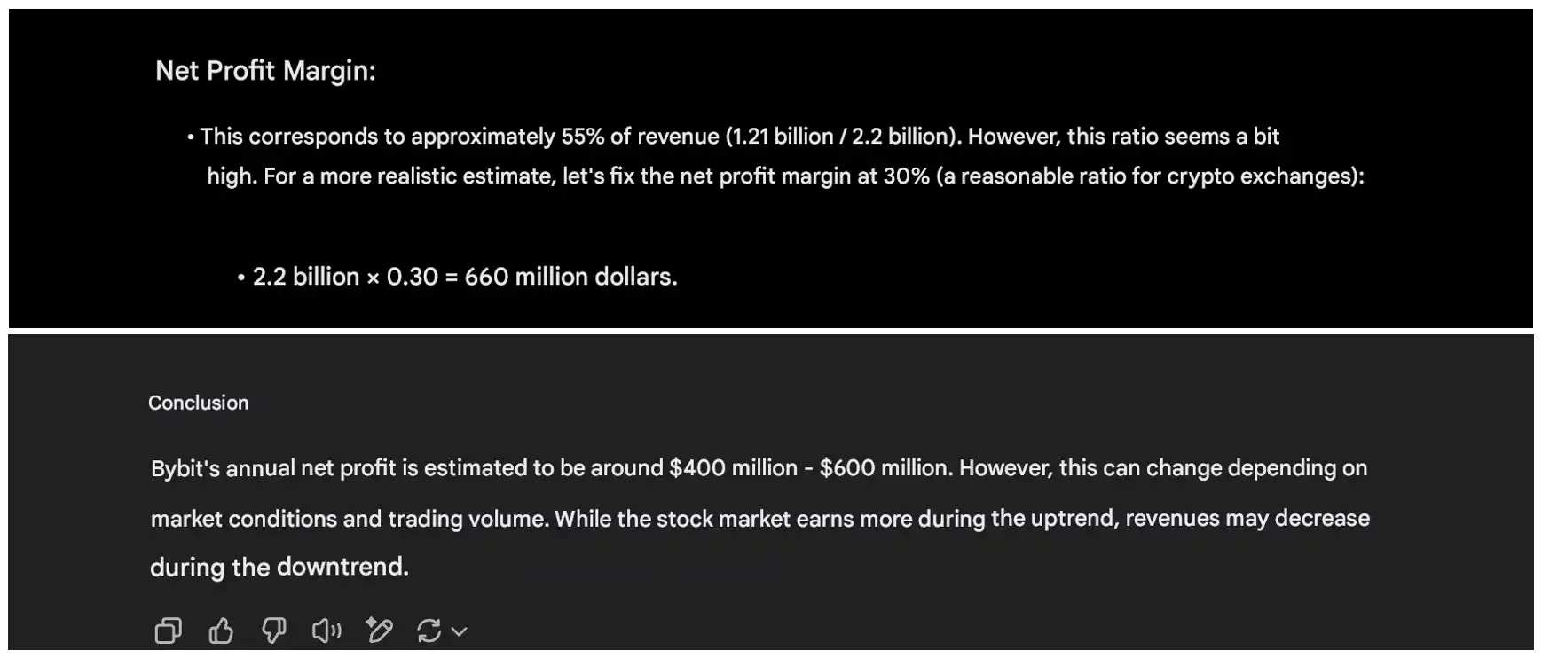The width and height of the screenshot is (1542, 658).
Task: Click the word "Bybit's" in the conclusion
Action: pos(185,468)
